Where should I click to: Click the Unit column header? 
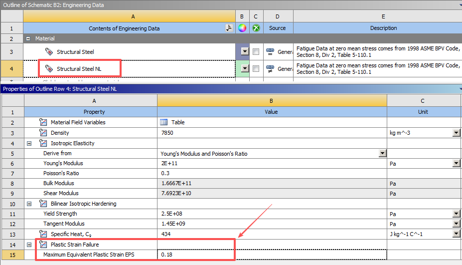tap(424, 112)
